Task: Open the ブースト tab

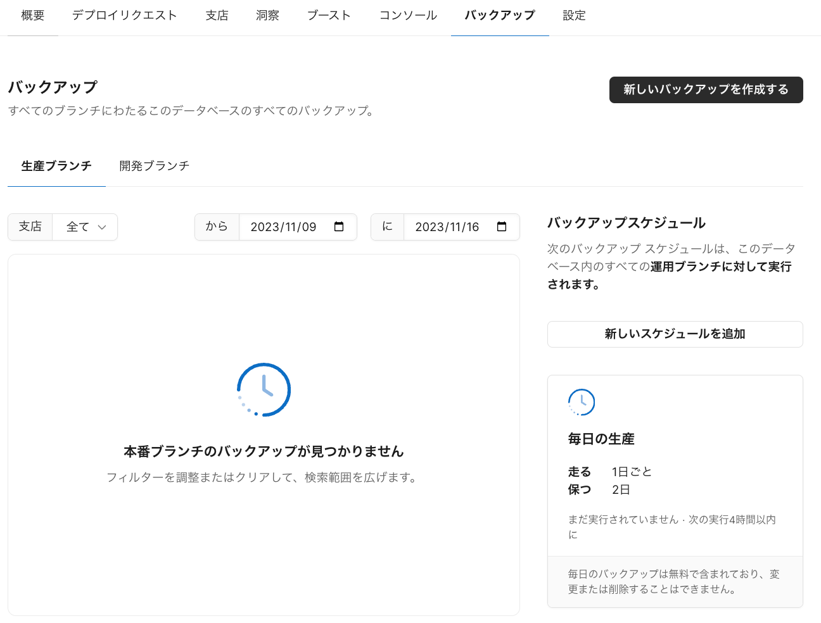Action: pos(329,15)
